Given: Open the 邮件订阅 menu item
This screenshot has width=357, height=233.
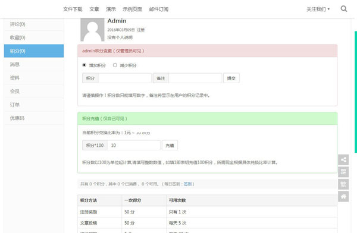Looking at the screenshot, I should coord(159,9).
